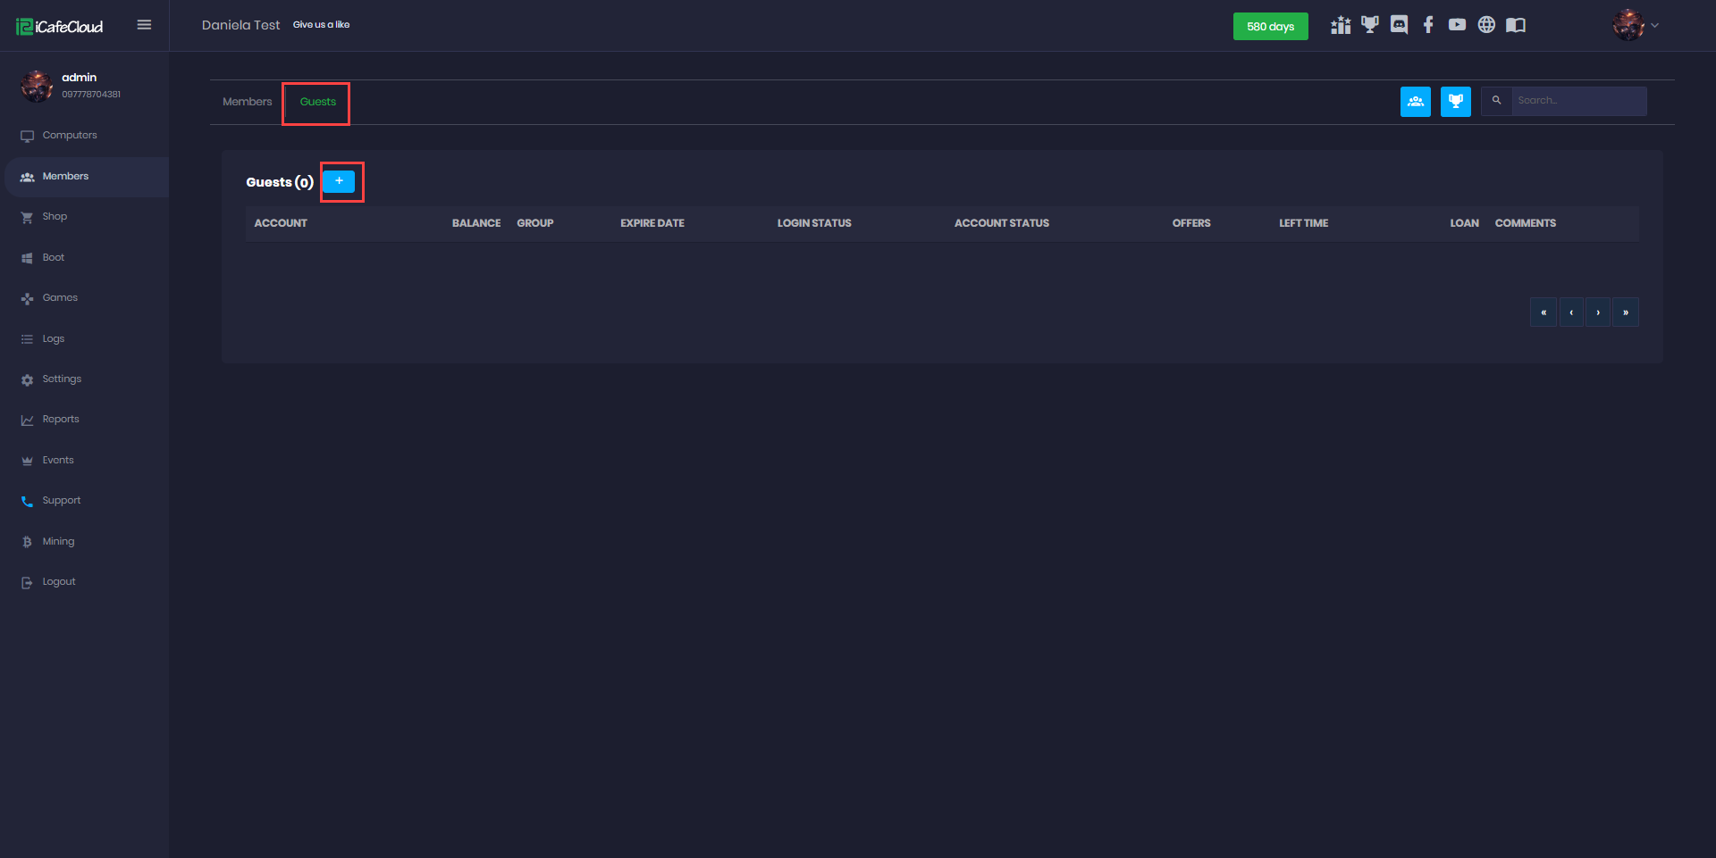The image size is (1716, 858).
Task: Click the blue trophy button beside search
Action: click(x=1455, y=102)
